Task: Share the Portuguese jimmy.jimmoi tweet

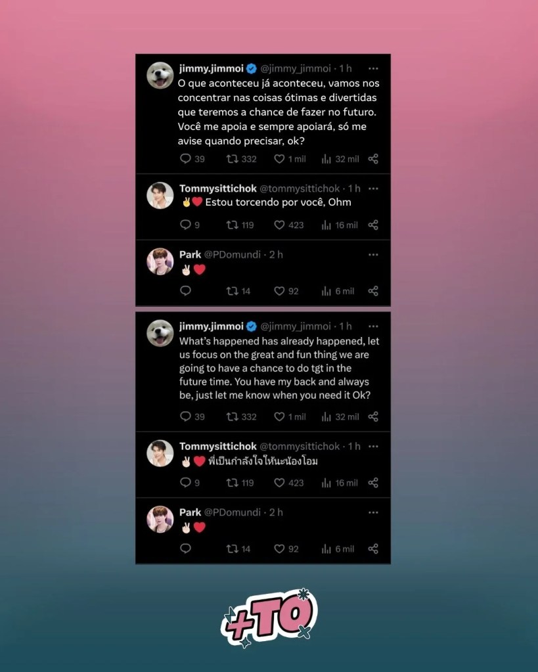Action: 373,159
